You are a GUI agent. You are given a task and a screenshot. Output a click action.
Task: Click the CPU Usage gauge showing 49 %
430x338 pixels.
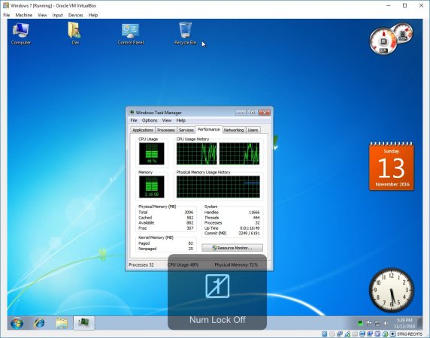[152, 154]
